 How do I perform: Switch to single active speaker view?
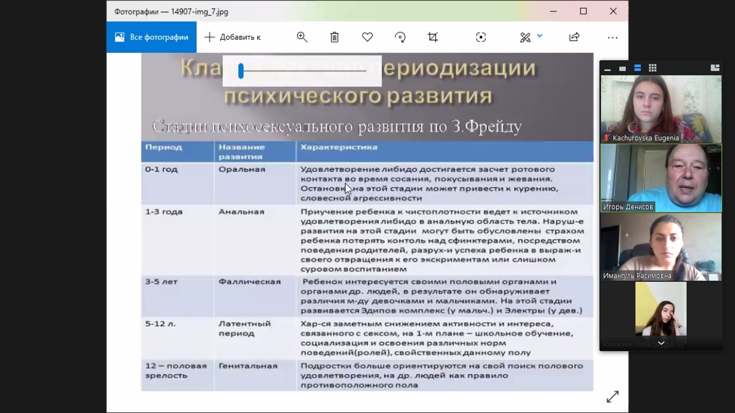[x=623, y=68]
